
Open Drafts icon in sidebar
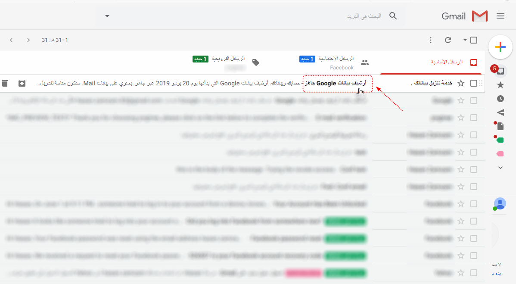click(500, 126)
